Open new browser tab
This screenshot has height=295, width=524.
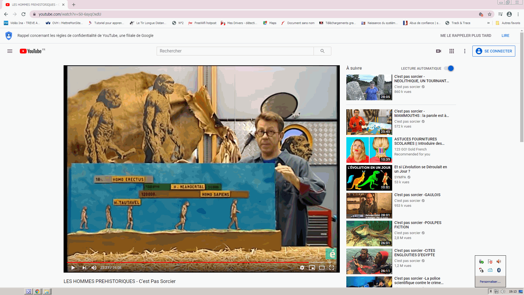[74, 5]
